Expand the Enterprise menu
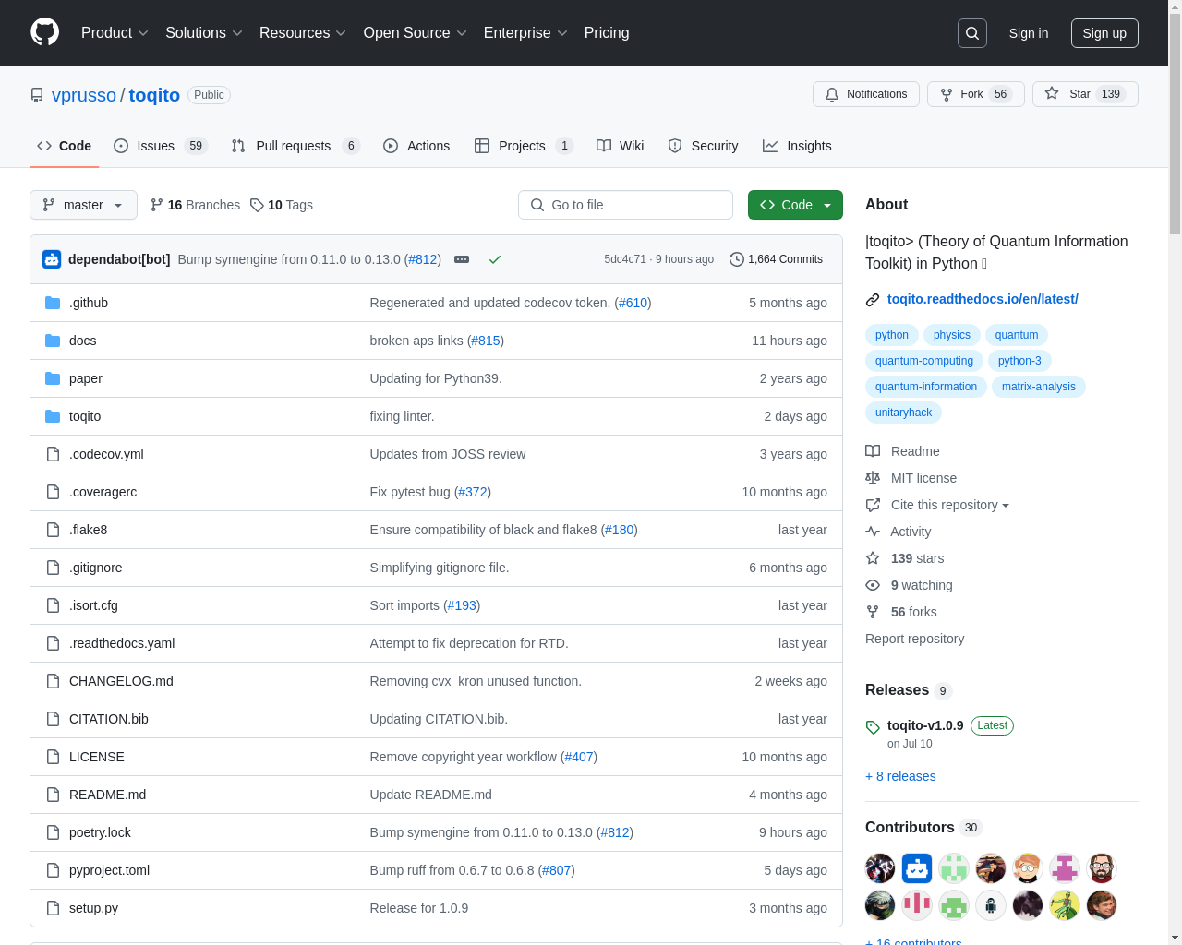Viewport: 1182px width, 945px height. (525, 33)
